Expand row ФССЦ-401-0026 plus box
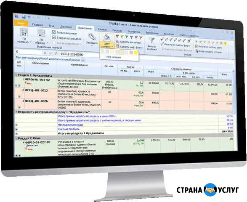This screenshot has height=202, width=247. [19, 107]
